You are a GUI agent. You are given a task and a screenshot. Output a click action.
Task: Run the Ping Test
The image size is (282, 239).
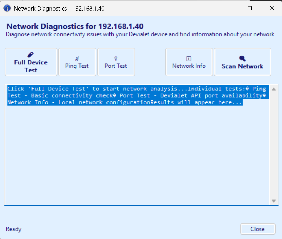pyautogui.click(x=77, y=62)
